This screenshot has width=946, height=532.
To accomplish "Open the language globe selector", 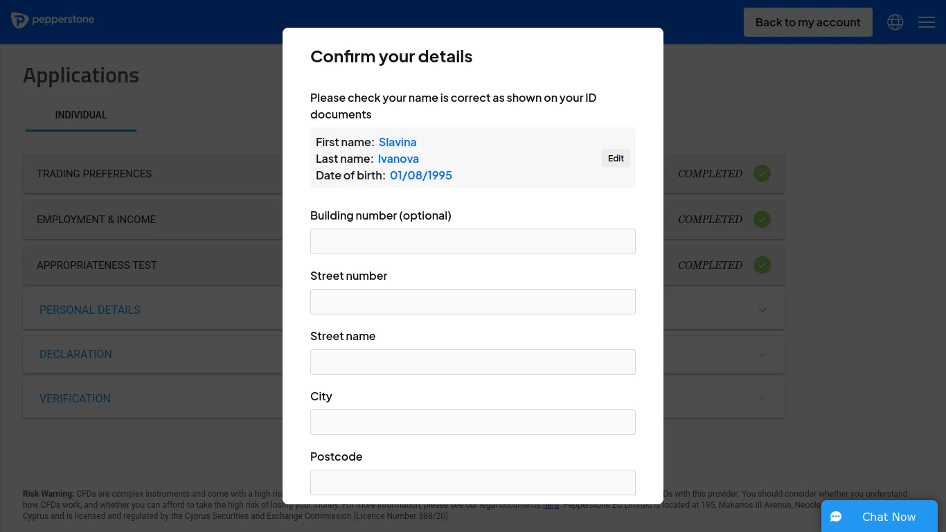I will click(x=895, y=22).
